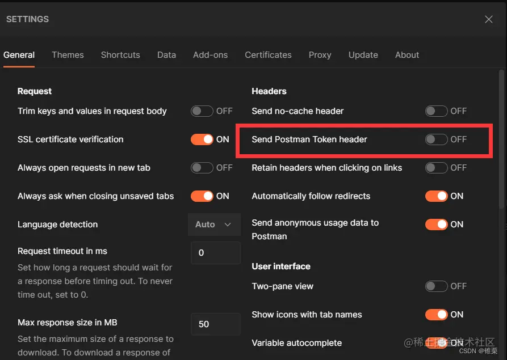507x360 pixels.
Task: Go to the Certificates tab
Action: point(268,55)
